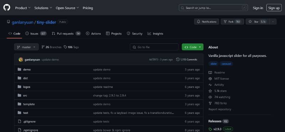
Task: Switch to the Projects tab
Action: (x=114, y=33)
